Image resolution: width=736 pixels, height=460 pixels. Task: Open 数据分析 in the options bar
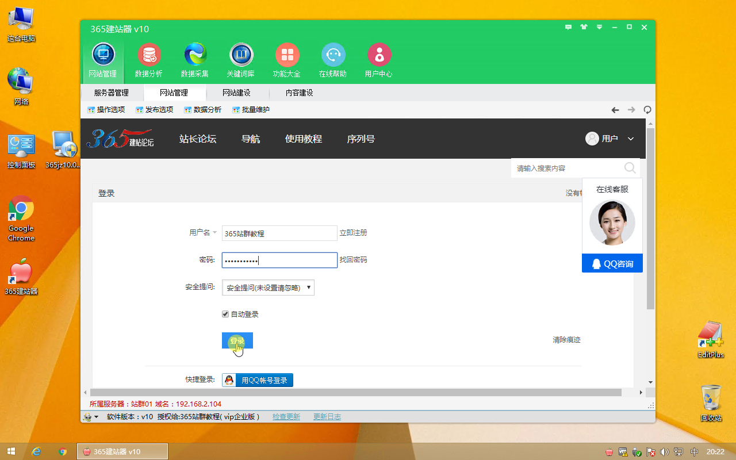203,110
